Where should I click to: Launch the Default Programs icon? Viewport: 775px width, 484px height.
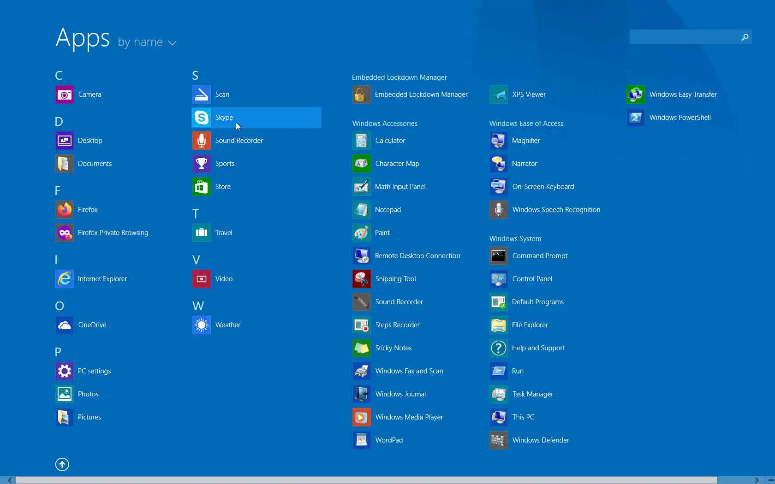[499, 302]
